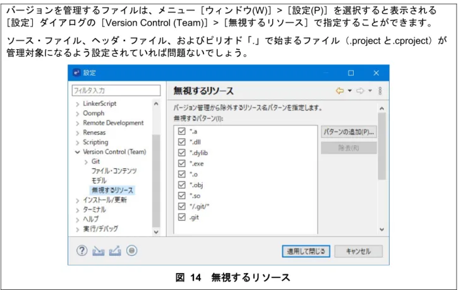
Task: Click the フィルタ入力 filter field
Action: point(116,90)
